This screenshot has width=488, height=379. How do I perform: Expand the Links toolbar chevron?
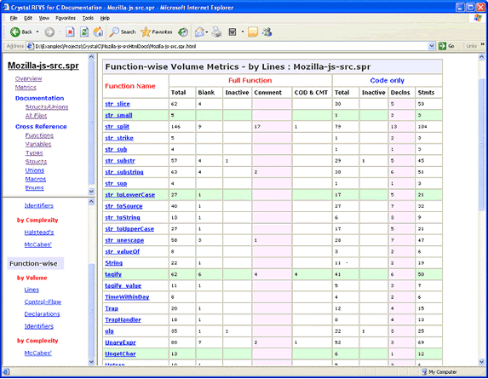point(482,44)
